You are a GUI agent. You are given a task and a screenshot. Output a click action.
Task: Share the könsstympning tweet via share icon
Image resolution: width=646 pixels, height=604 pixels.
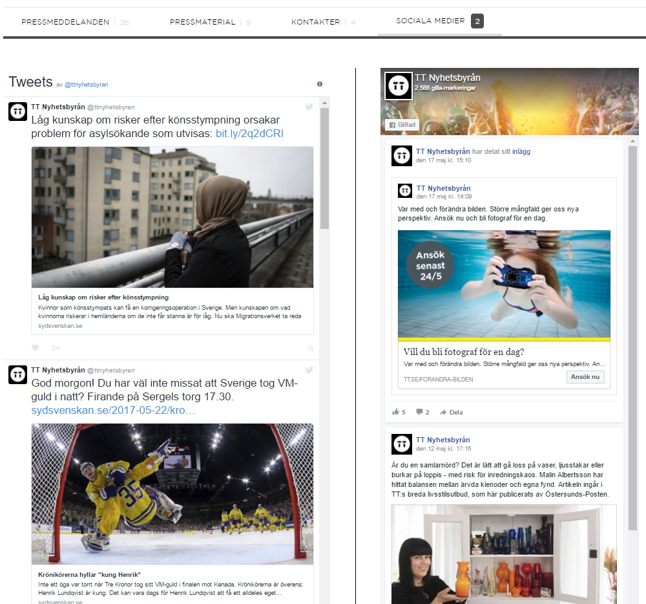coord(56,347)
